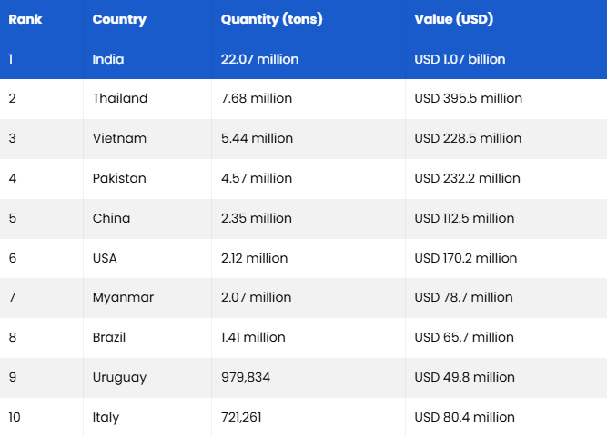Click the Value (USD) header

coord(454,19)
